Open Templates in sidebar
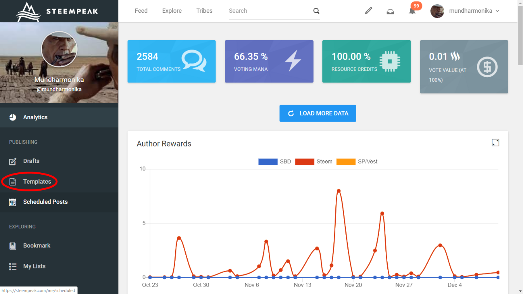523x294 pixels. (59, 182)
